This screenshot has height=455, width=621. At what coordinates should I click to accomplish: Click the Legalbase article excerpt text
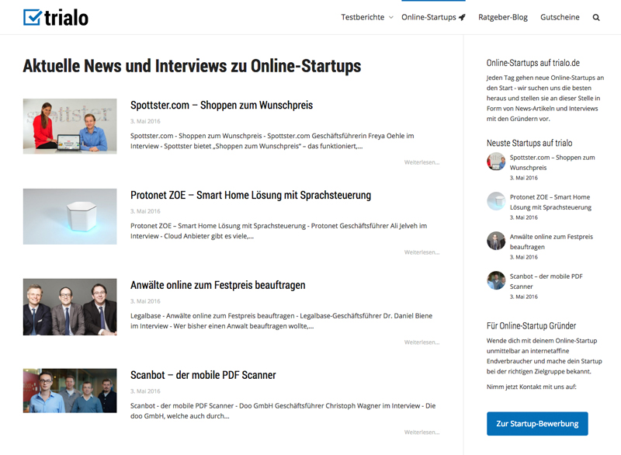(x=281, y=321)
